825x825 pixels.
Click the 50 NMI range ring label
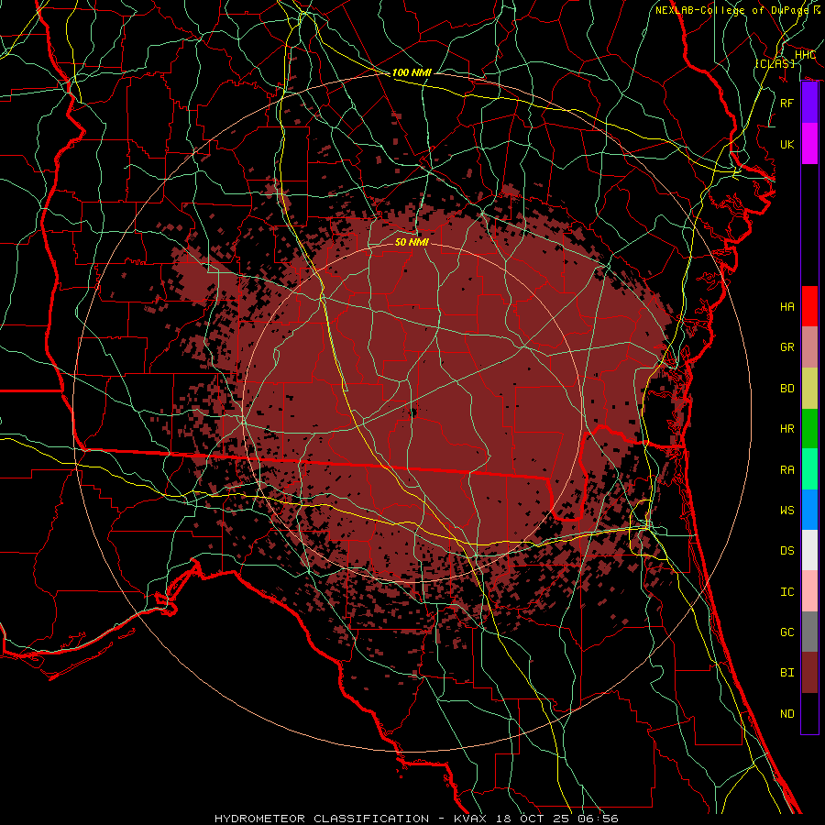click(412, 242)
